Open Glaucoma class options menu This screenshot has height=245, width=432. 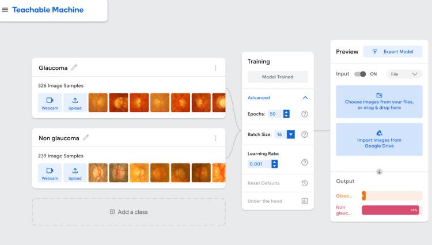pyautogui.click(x=215, y=68)
